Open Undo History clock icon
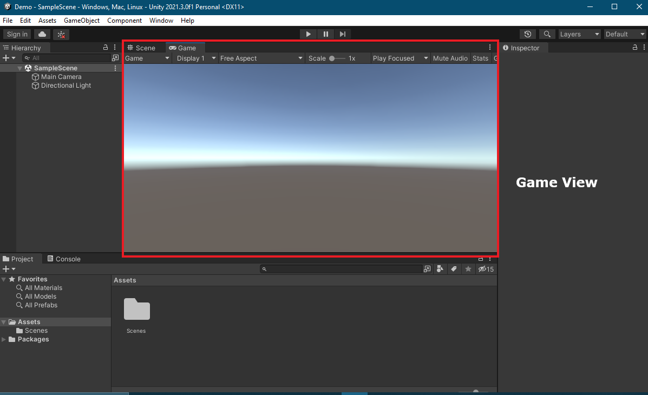The height and width of the screenshot is (395, 648). (x=528, y=34)
